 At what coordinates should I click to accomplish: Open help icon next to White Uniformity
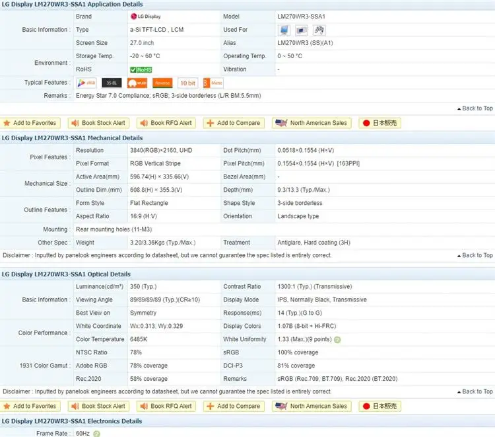(x=337, y=340)
